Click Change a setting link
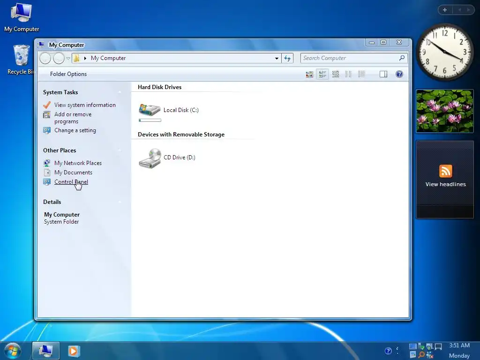480x360 pixels. (75, 130)
